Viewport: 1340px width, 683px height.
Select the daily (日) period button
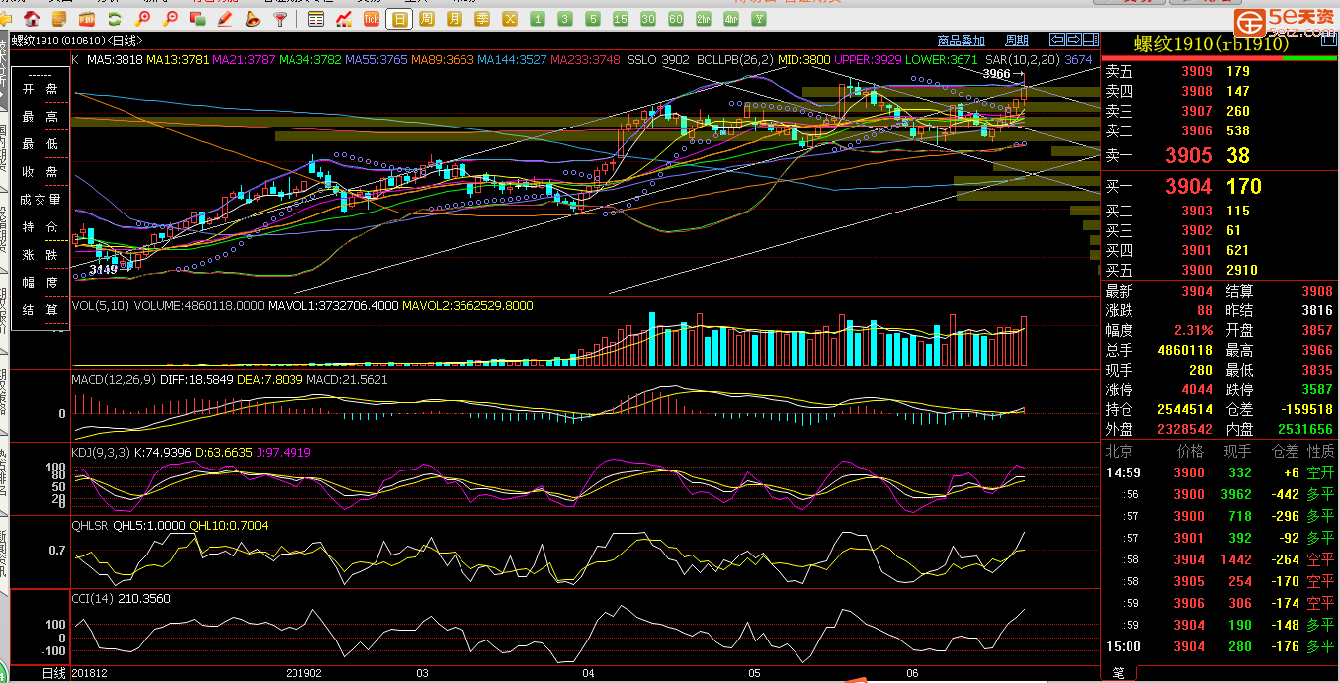pyautogui.click(x=399, y=19)
